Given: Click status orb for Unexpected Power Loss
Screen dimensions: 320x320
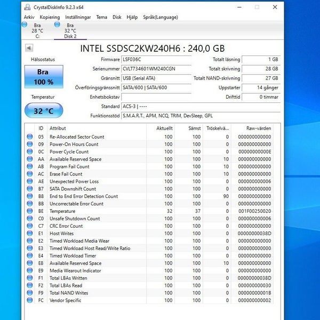Looking at the screenshot, I should [30, 181].
